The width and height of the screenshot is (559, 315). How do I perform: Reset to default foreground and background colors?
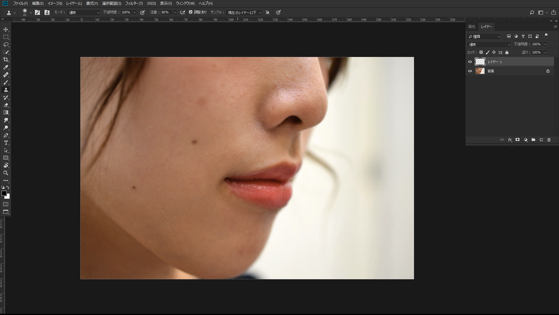coord(3,187)
